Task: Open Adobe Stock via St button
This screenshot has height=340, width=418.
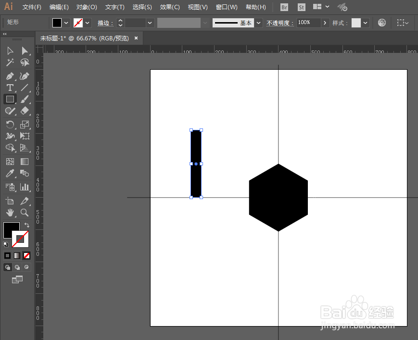Action: (x=302, y=8)
